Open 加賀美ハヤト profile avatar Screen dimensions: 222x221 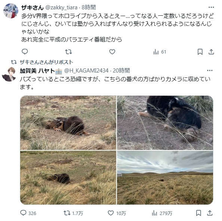pos(9,74)
